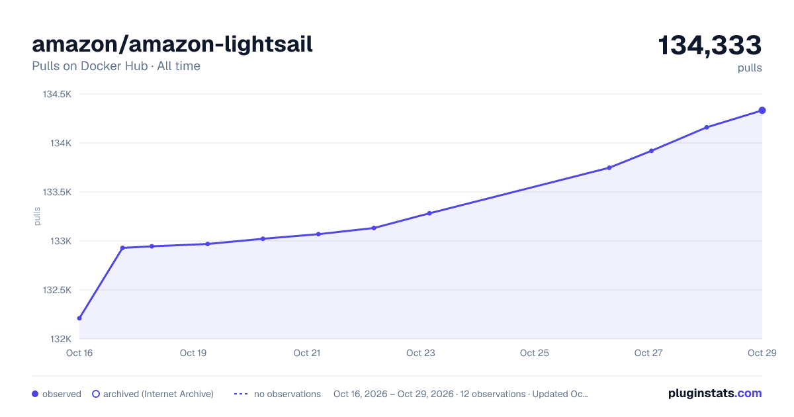
Task: Select the data point above Oct 21
Action: coord(318,234)
